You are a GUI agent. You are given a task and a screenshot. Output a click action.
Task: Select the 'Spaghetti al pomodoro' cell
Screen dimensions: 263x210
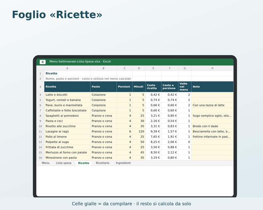(x=67, y=116)
